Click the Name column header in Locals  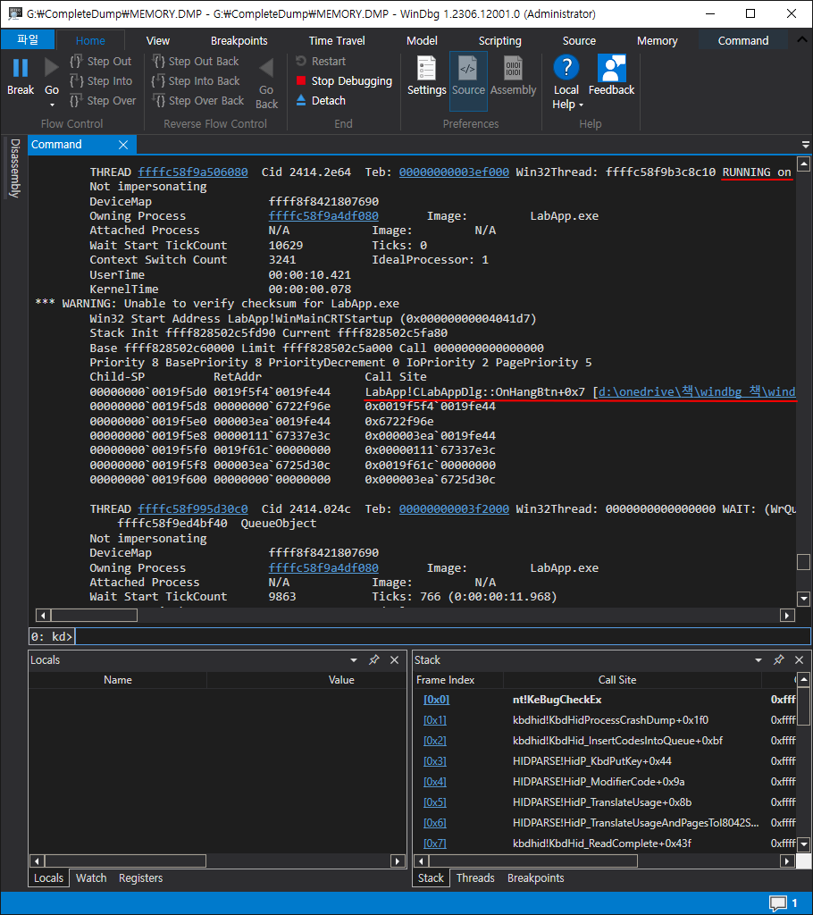(x=118, y=680)
